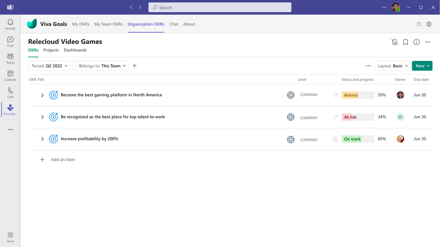
Task: Click the At risk progress bar
Action: pyautogui.click(x=358, y=117)
